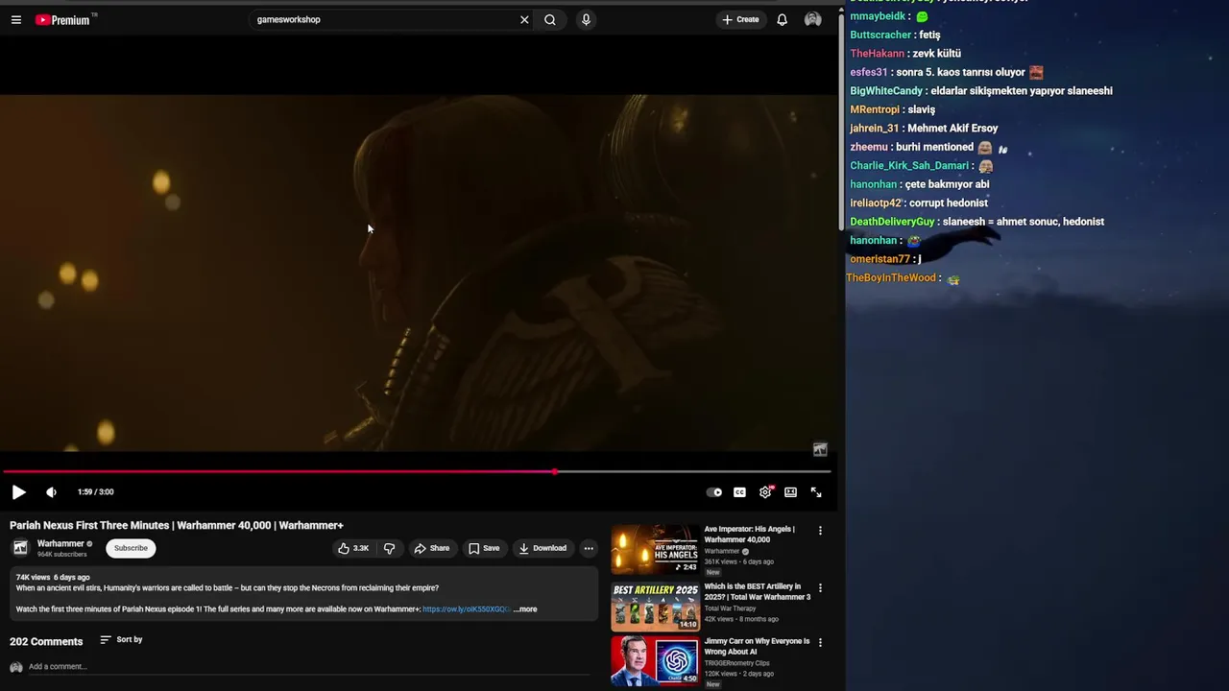Image resolution: width=1229 pixels, height=691 pixels.
Task: Click the Warhammer channel watermark in player
Action: click(820, 449)
